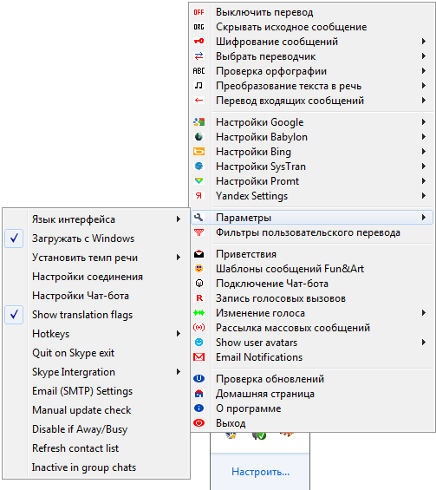Expand Язык интерфейса submenu arrow

[179, 219]
